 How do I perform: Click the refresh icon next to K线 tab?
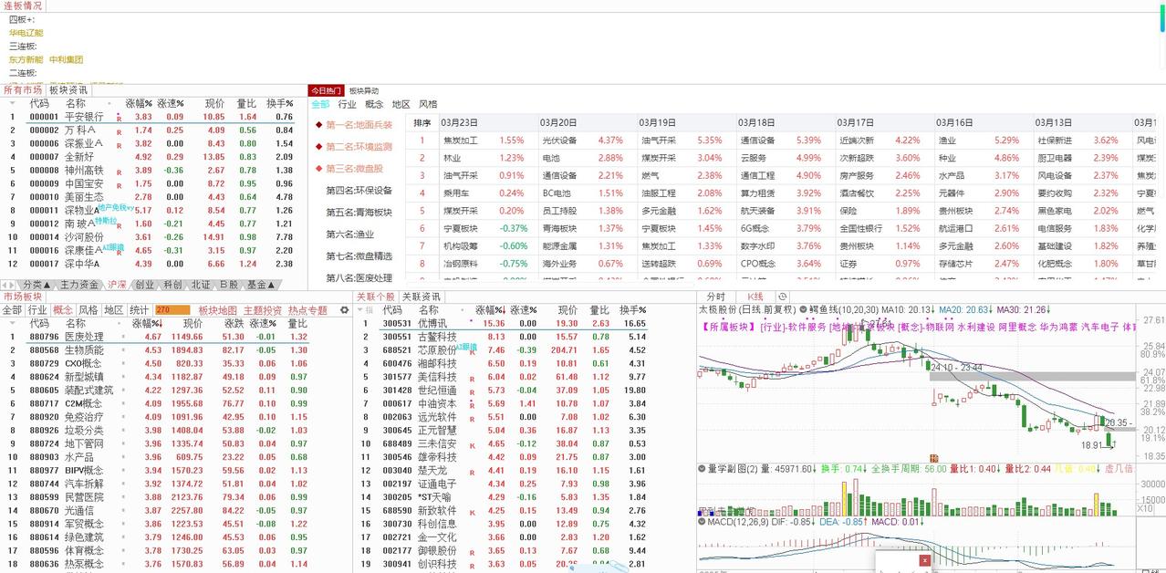(x=782, y=297)
